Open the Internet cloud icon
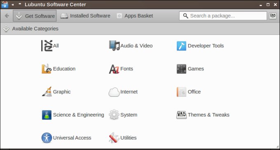This screenshot has width=280, height=150. [114, 92]
